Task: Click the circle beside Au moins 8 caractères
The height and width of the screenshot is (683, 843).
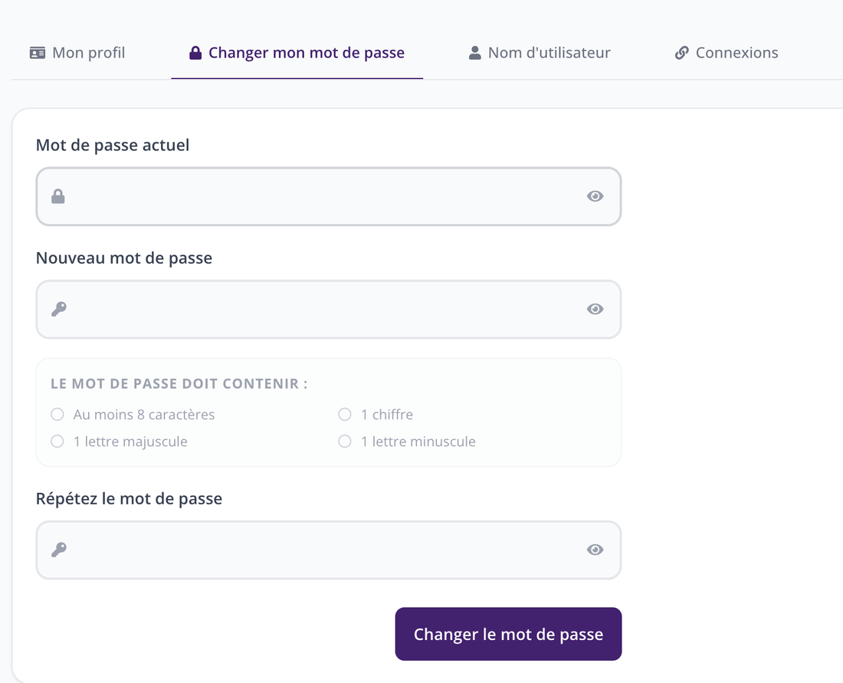Action: point(57,415)
